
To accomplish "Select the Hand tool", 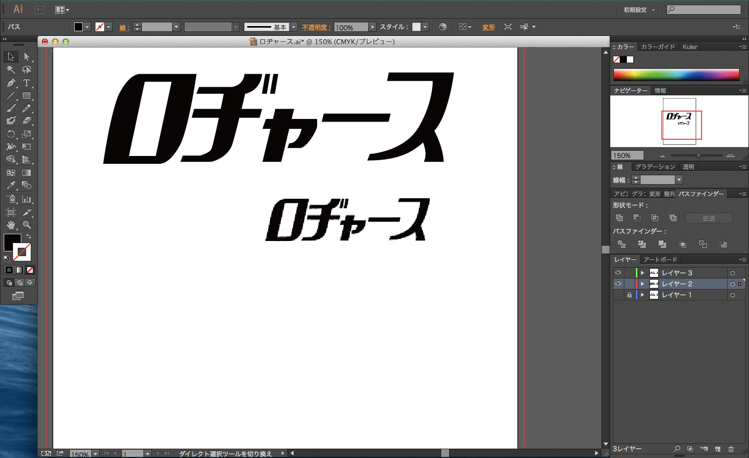I will [11, 225].
